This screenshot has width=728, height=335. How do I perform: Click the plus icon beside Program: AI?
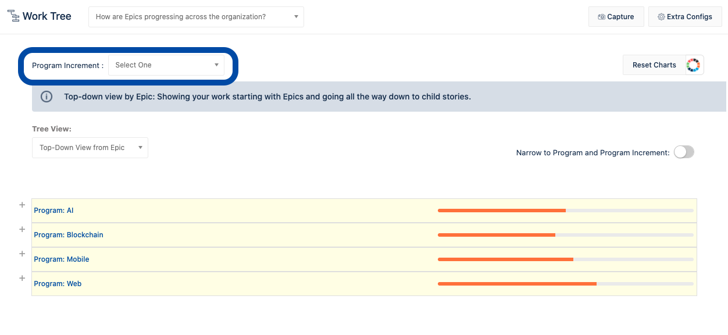coord(22,205)
